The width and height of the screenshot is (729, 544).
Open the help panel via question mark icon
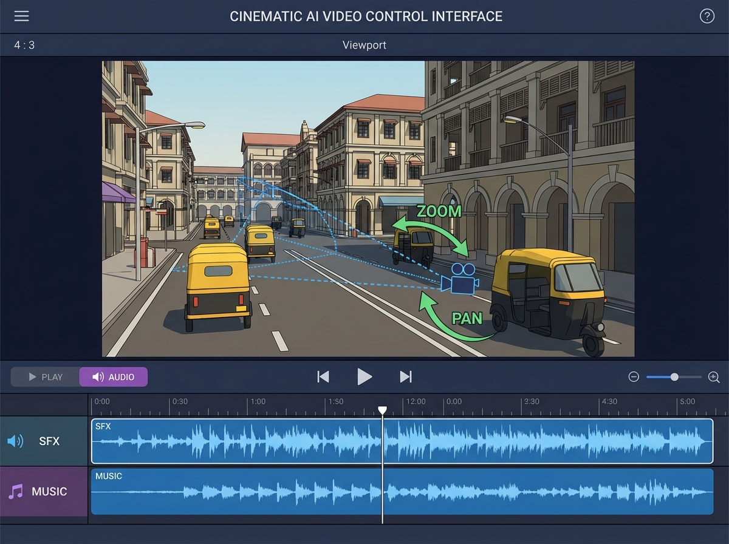(x=707, y=16)
